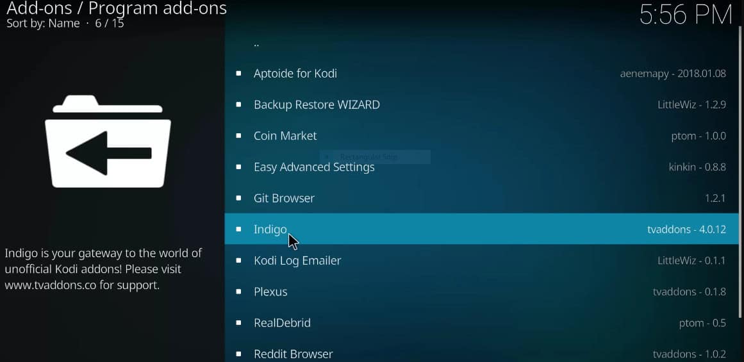Launch the highlighted Indigo add-on

coord(482,229)
